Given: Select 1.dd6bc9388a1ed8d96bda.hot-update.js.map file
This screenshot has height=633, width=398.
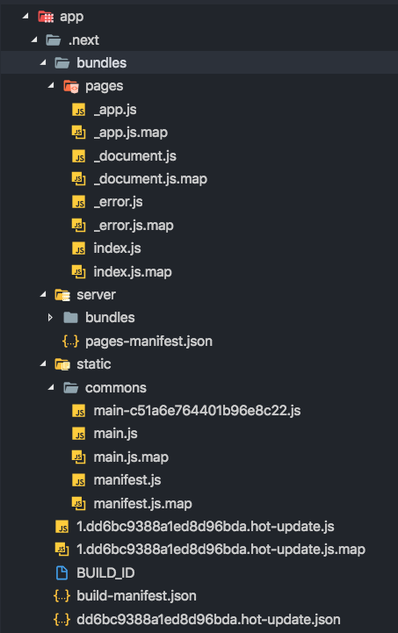Looking at the screenshot, I should tap(221, 550).
